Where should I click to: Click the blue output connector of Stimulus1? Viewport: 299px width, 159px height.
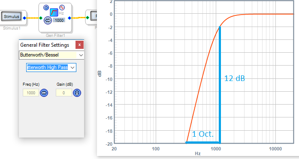24,18
